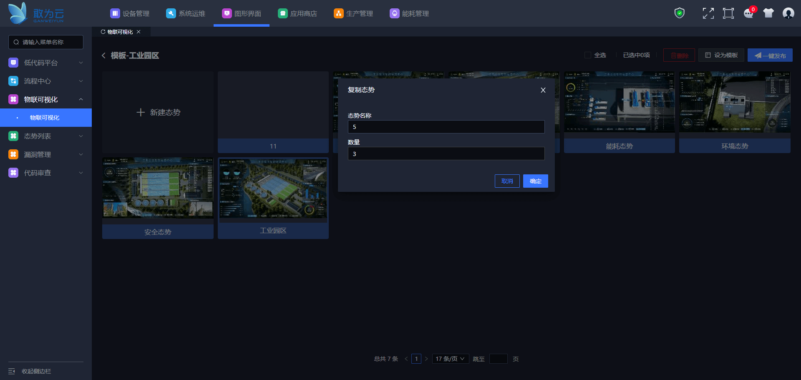Image resolution: width=801 pixels, height=380 pixels.
Task: Focus the 数量 input field
Action: pos(446,154)
